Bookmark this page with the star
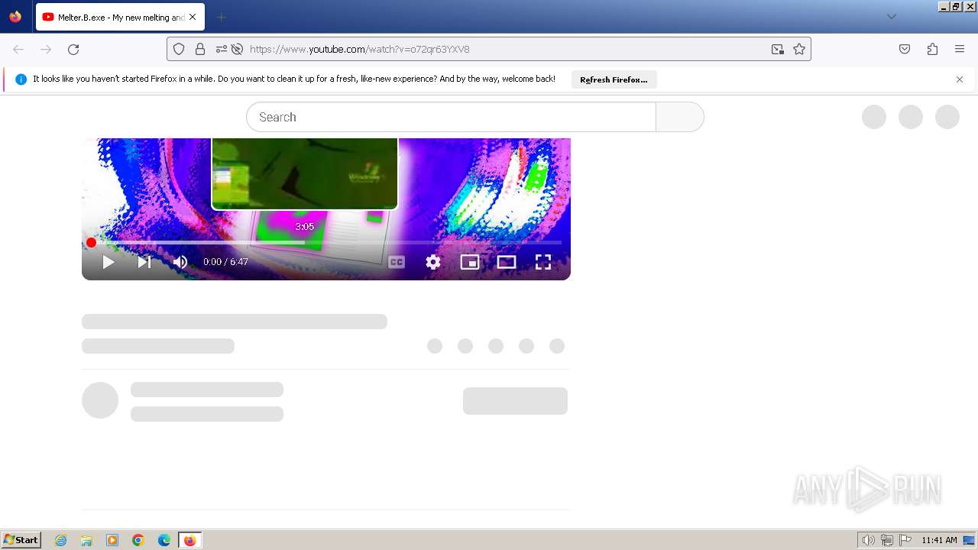 799,49
